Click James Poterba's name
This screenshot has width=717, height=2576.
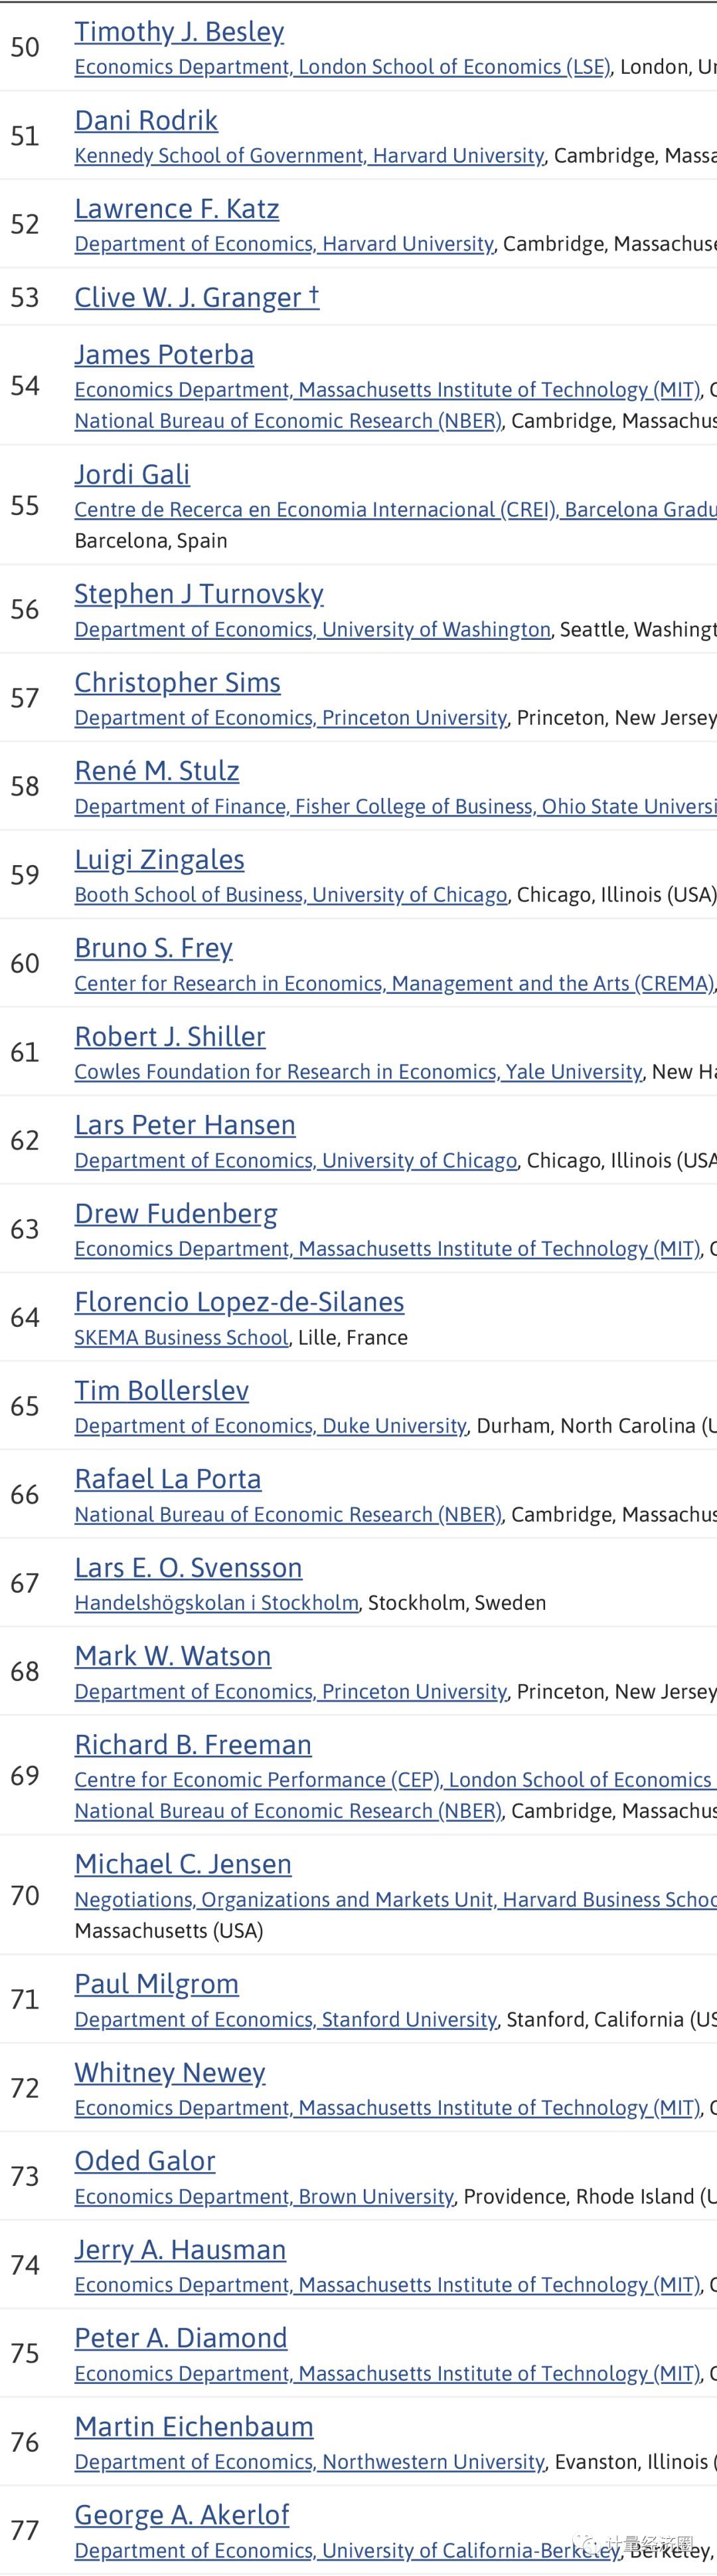164,355
